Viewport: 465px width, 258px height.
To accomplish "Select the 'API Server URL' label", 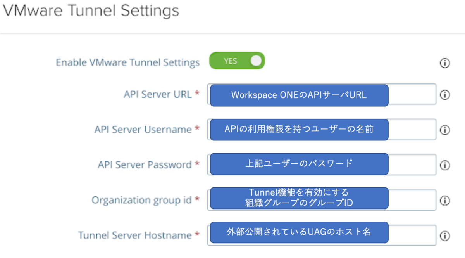I will pyautogui.click(x=158, y=94).
